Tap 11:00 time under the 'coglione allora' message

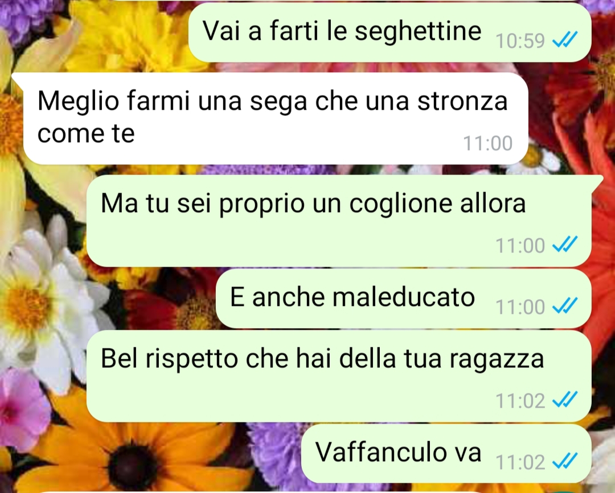click(520, 246)
